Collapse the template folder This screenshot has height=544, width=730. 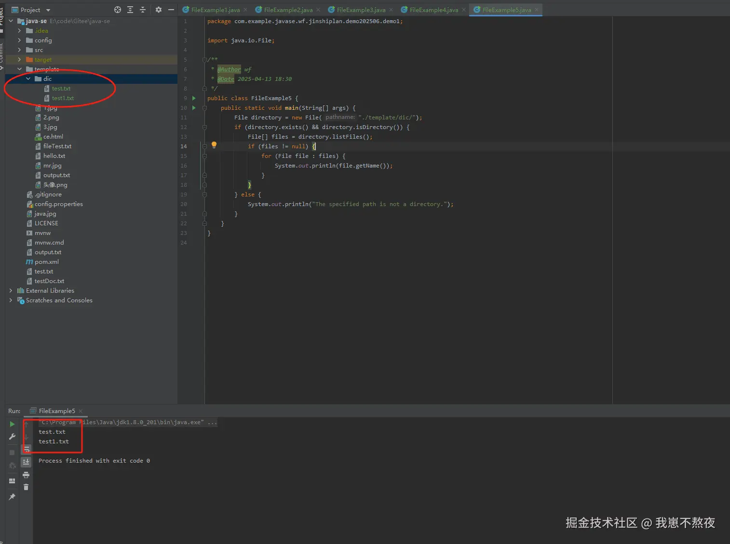coord(19,69)
